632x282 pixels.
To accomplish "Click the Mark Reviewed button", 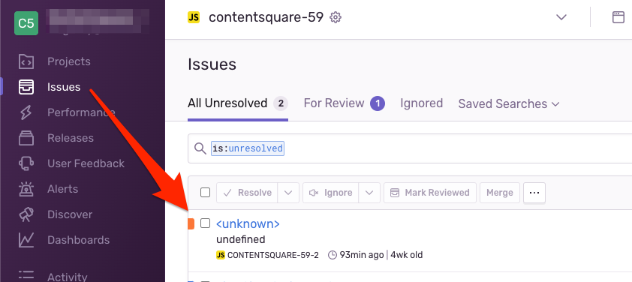I will click(x=430, y=193).
